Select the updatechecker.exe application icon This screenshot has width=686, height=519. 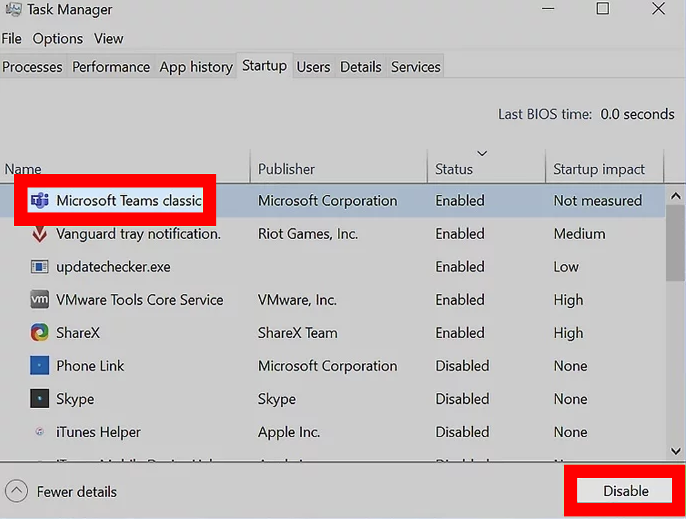pos(38,267)
